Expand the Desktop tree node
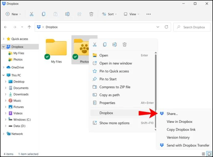213x157 pixels. pyautogui.click(x=6, y=81)
